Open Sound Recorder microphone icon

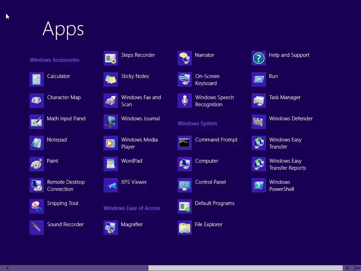(x=37, y=228)
